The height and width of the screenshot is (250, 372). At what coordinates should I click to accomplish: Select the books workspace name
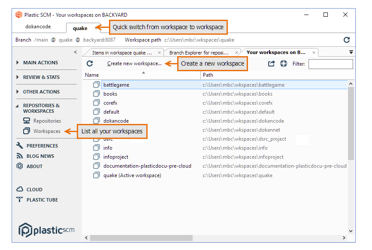coord(110,94)
